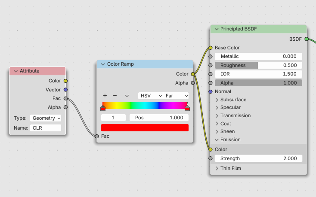Click the Base Color label
Viewport: 316px width, 197px height.
tap(227, 48)
